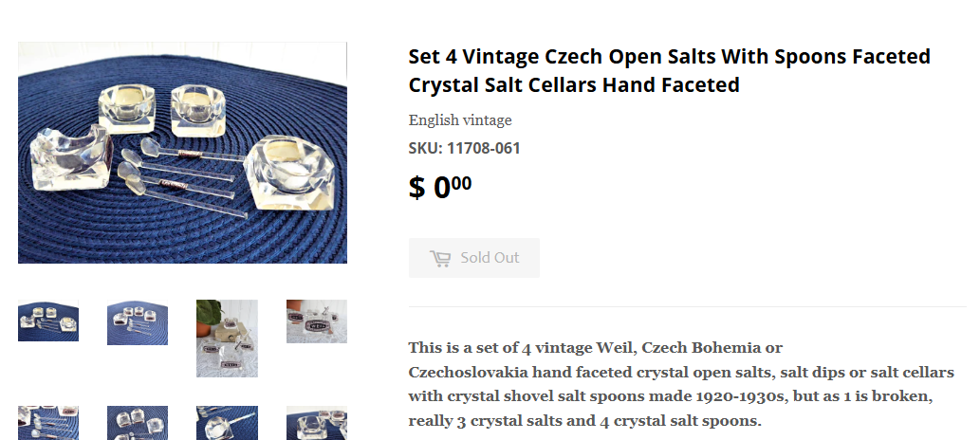
Task: Select last thumbnail in the bottom row
Action: click(317, 423)
